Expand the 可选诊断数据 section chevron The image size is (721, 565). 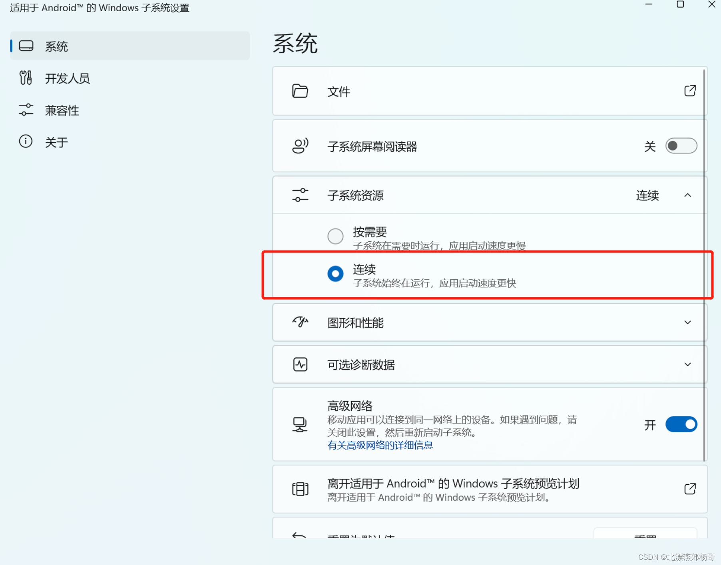(687, 364)
